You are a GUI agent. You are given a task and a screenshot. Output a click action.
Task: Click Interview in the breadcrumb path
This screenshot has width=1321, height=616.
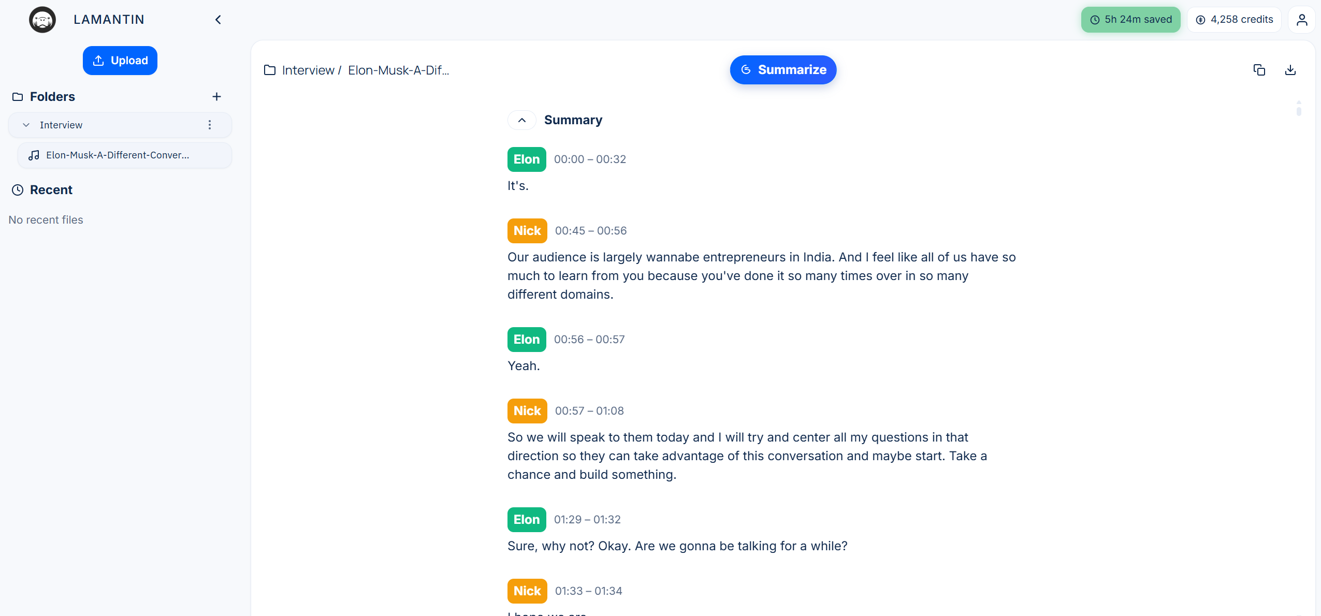pyautogui.click(x=308, y=70)
